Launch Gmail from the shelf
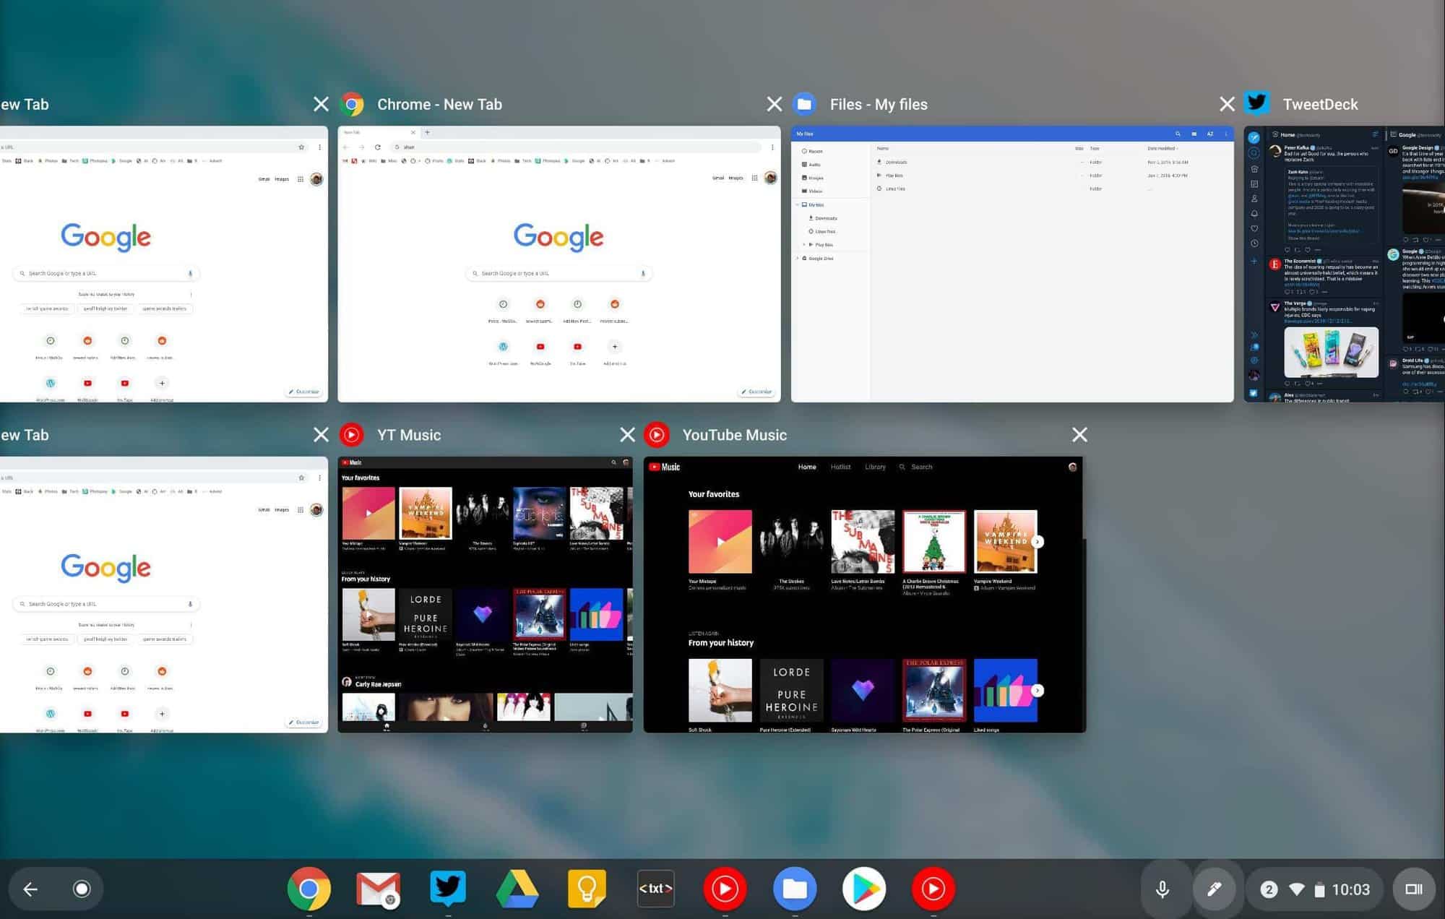This screenshot has width=1445, height=919. tap(378, 889)
